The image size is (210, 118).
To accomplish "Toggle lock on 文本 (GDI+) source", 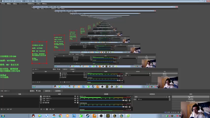I will click(78, 100).
